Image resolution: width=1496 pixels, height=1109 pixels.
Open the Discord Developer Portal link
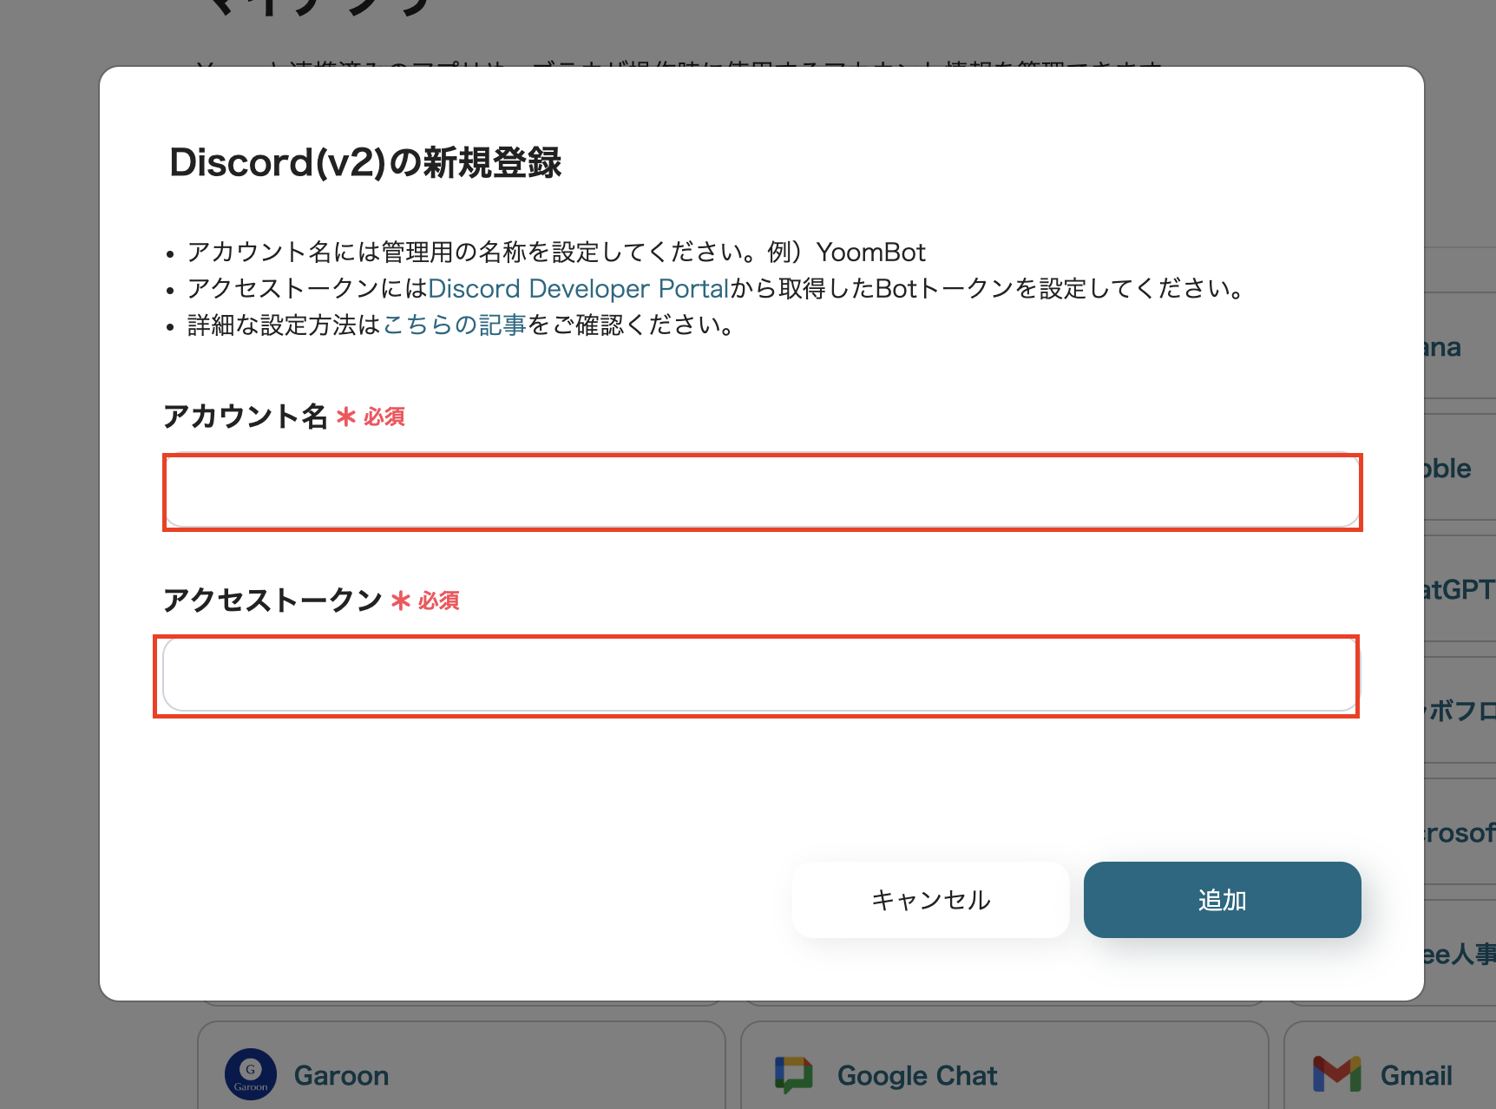pos(579,288)
